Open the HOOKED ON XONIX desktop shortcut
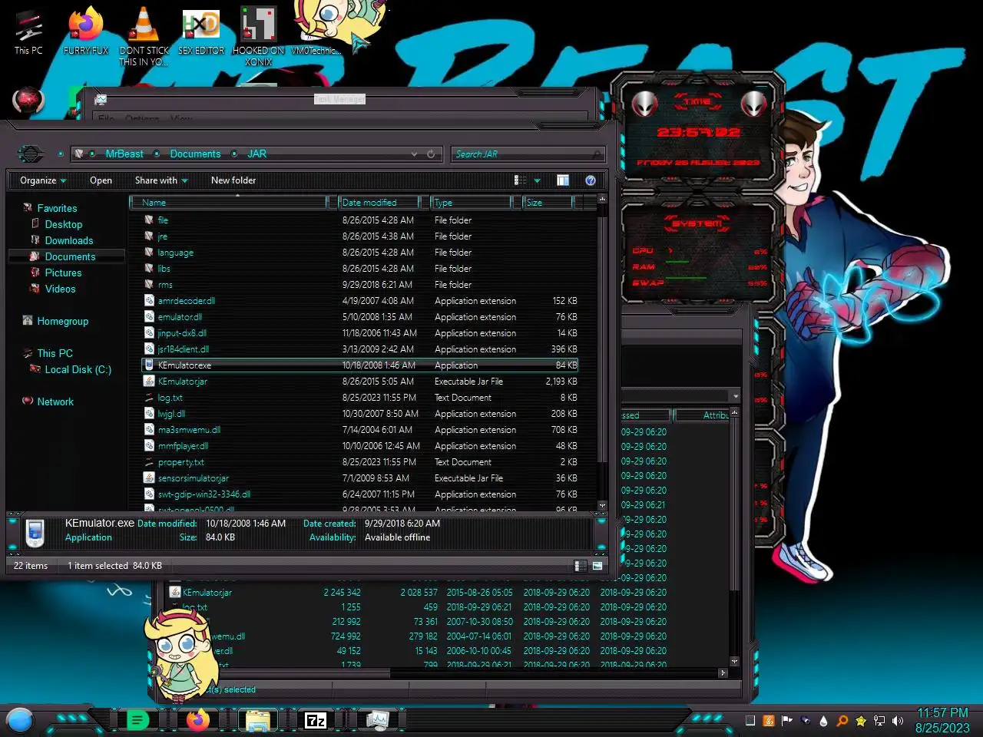This screenshot has width=983, height=737. (x=259, y=36)
